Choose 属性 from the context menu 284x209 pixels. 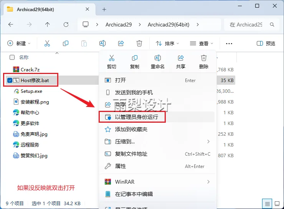(158, 166)
